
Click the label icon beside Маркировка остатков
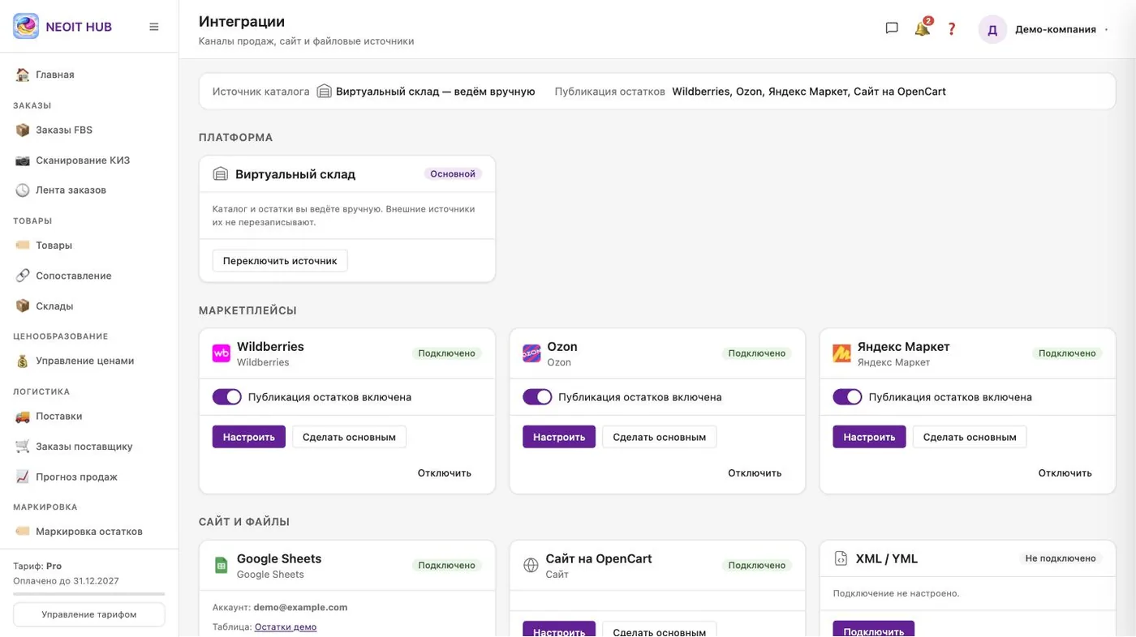click(x=23, y=532)
